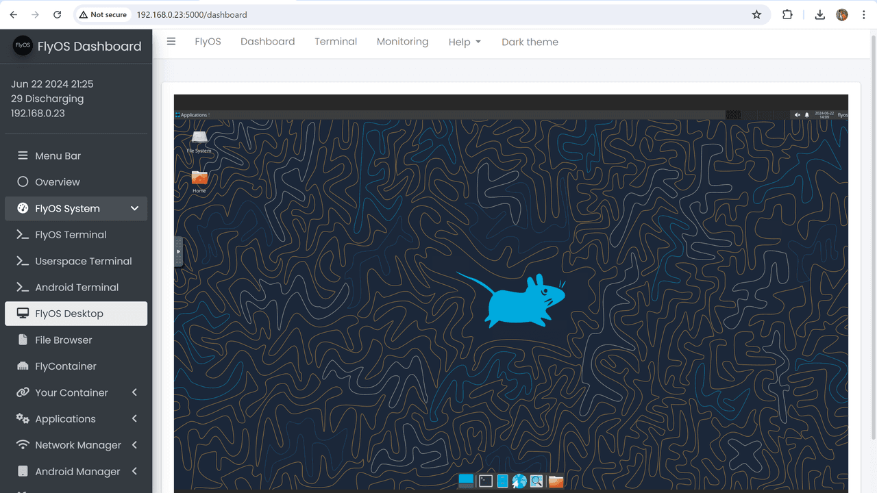
Task: Click the browser profile avatar
Action: 842,14
